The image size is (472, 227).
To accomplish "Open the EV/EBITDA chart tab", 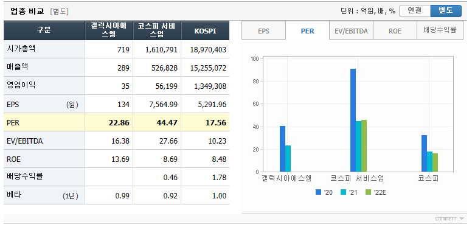I will point(352,30).
